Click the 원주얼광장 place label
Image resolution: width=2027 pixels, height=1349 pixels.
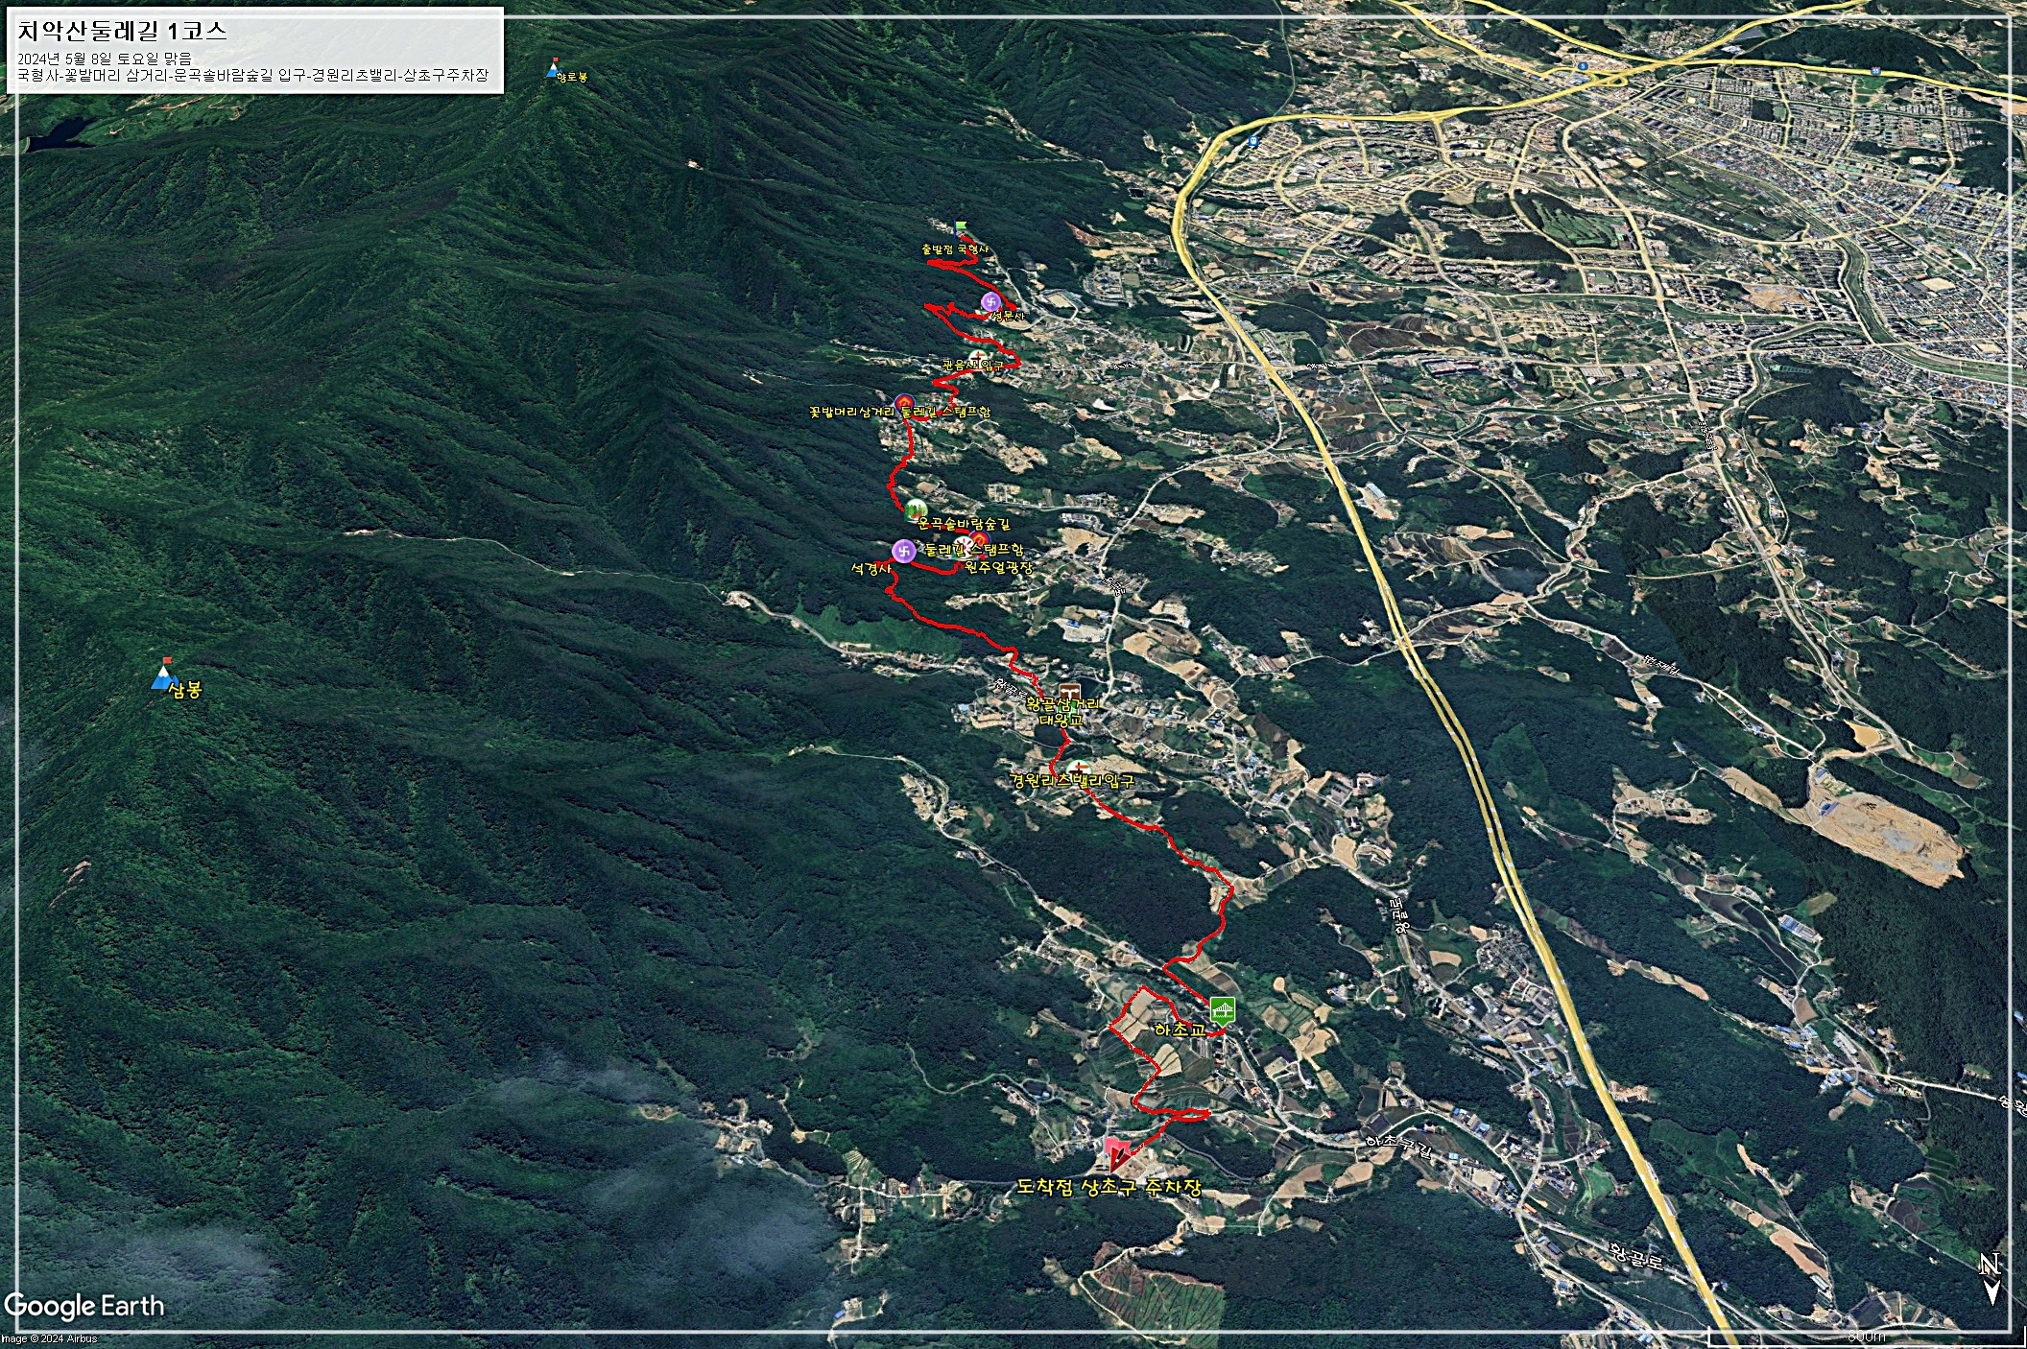(x=998, y=568)
